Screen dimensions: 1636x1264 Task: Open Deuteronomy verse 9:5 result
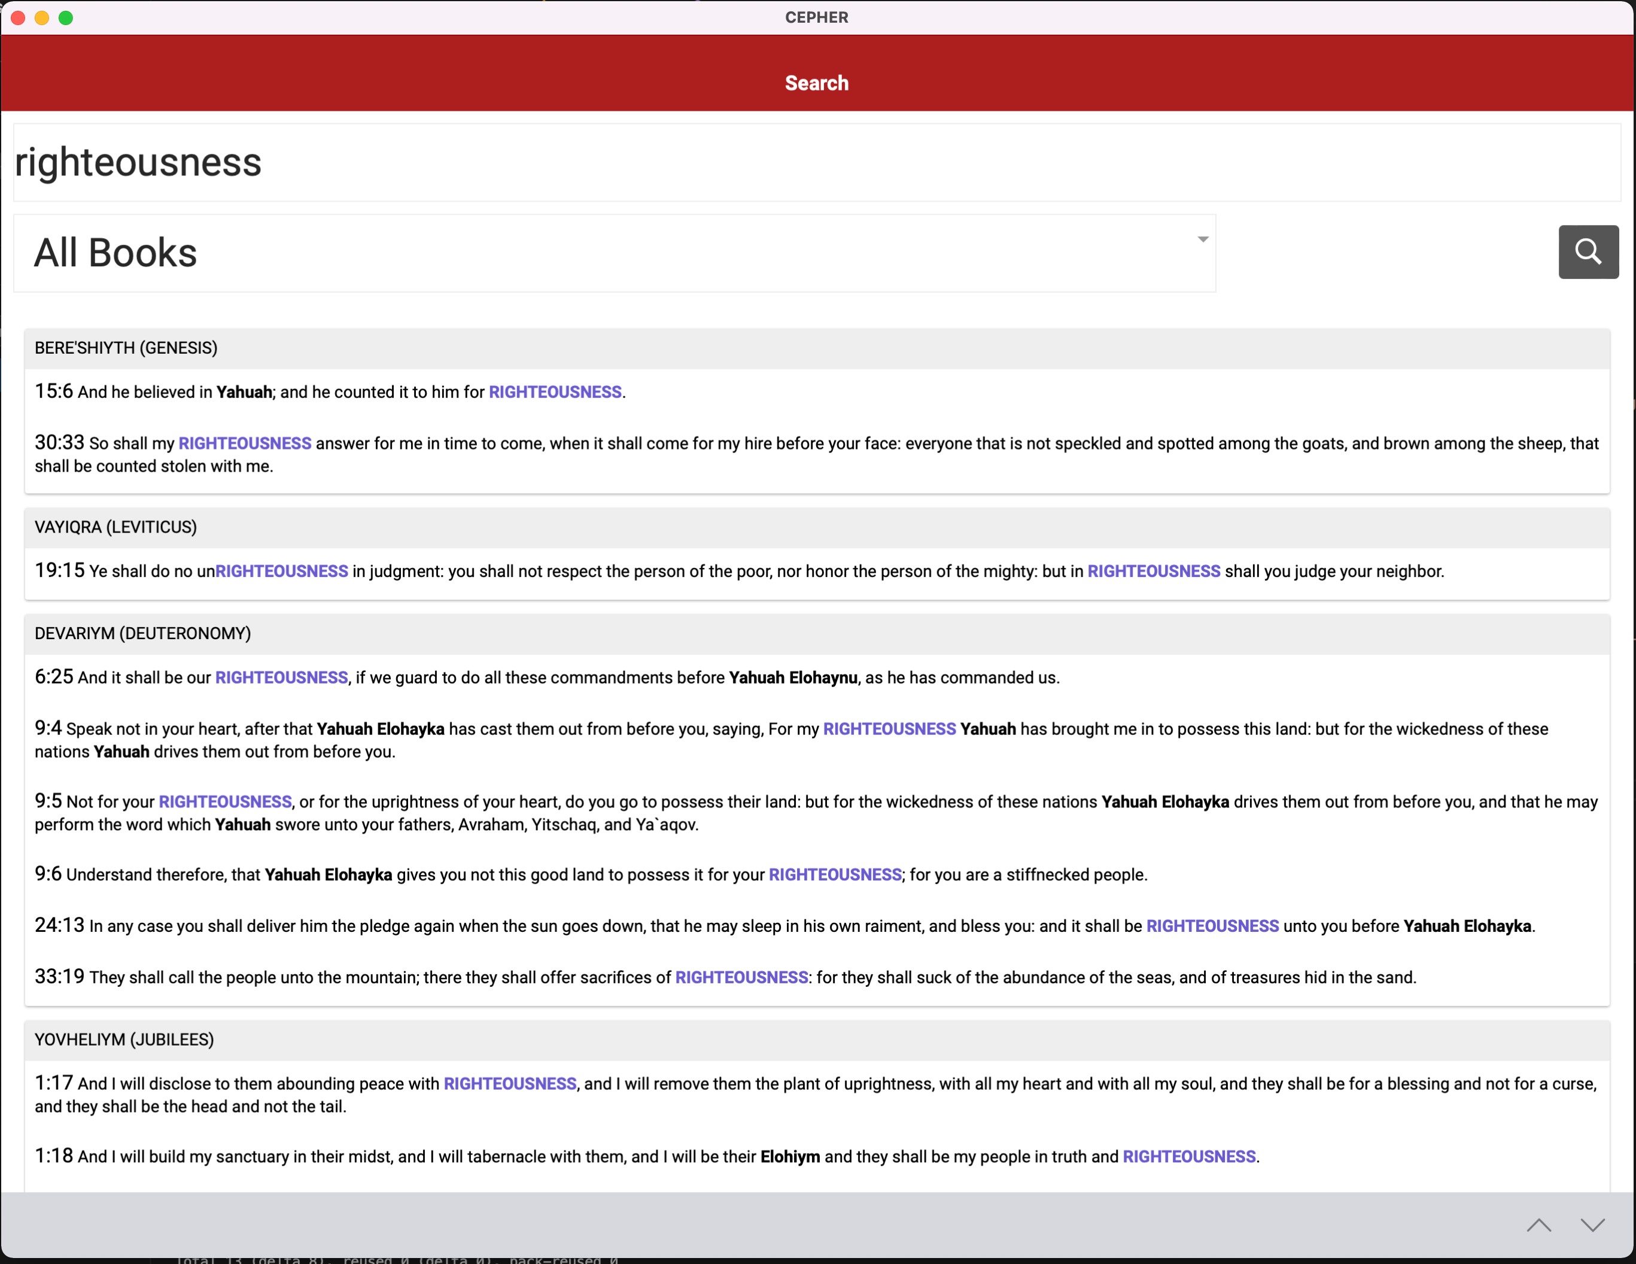816,812
